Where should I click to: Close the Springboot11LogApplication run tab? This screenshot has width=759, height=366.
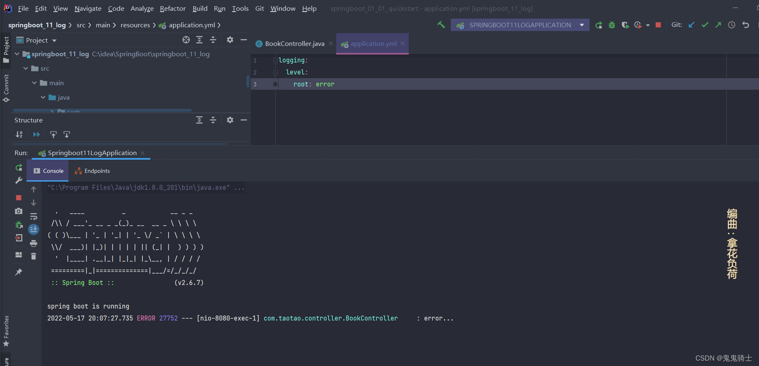point(143,153)
